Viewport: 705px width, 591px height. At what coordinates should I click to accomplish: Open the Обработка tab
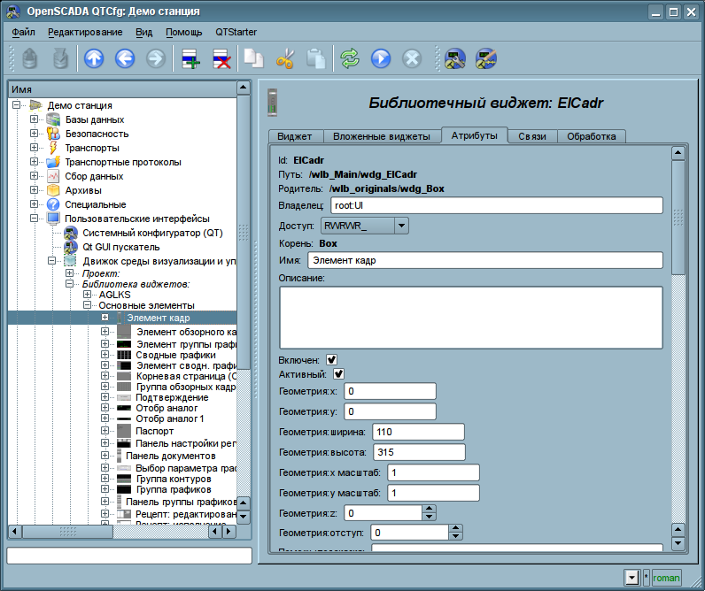(591, 136)
